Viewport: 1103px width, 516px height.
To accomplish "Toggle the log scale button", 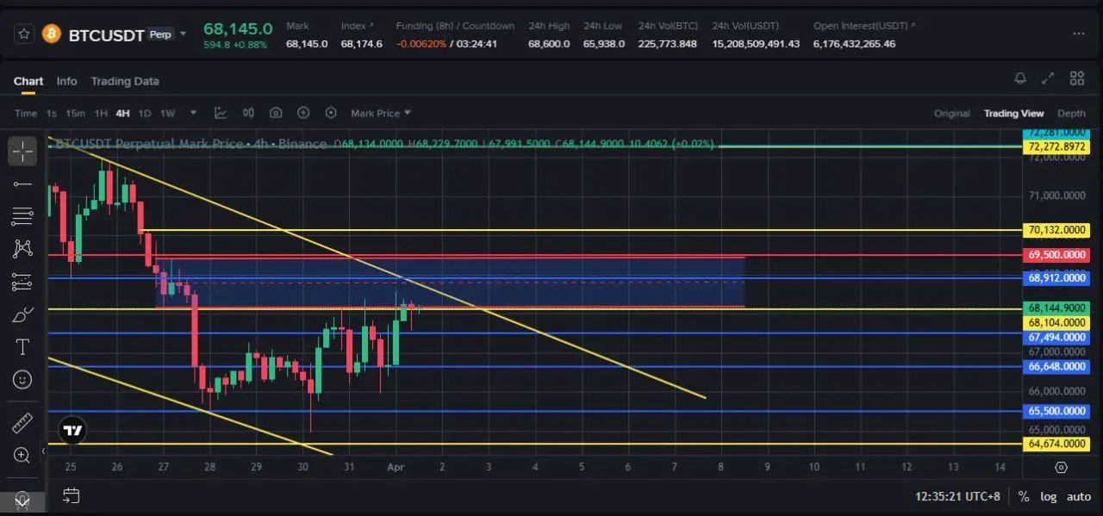I will pos(1048,497).
